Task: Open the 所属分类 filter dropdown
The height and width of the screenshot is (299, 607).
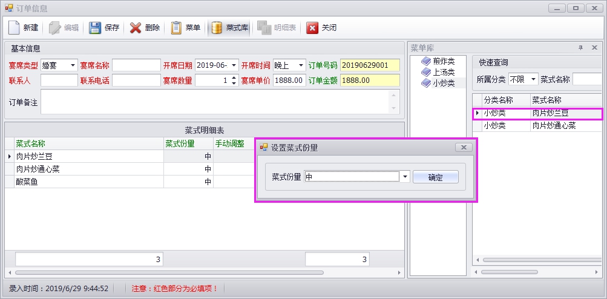Action: pos(533,79)
